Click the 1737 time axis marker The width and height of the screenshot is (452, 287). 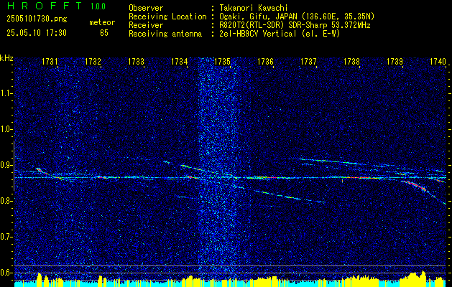pos(308,62)
